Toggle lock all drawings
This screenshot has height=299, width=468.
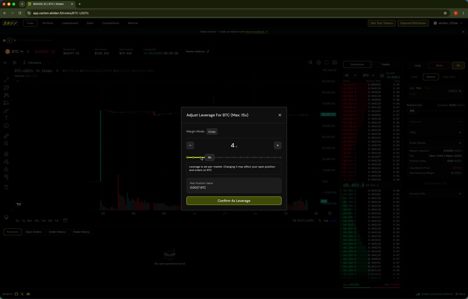6,169
